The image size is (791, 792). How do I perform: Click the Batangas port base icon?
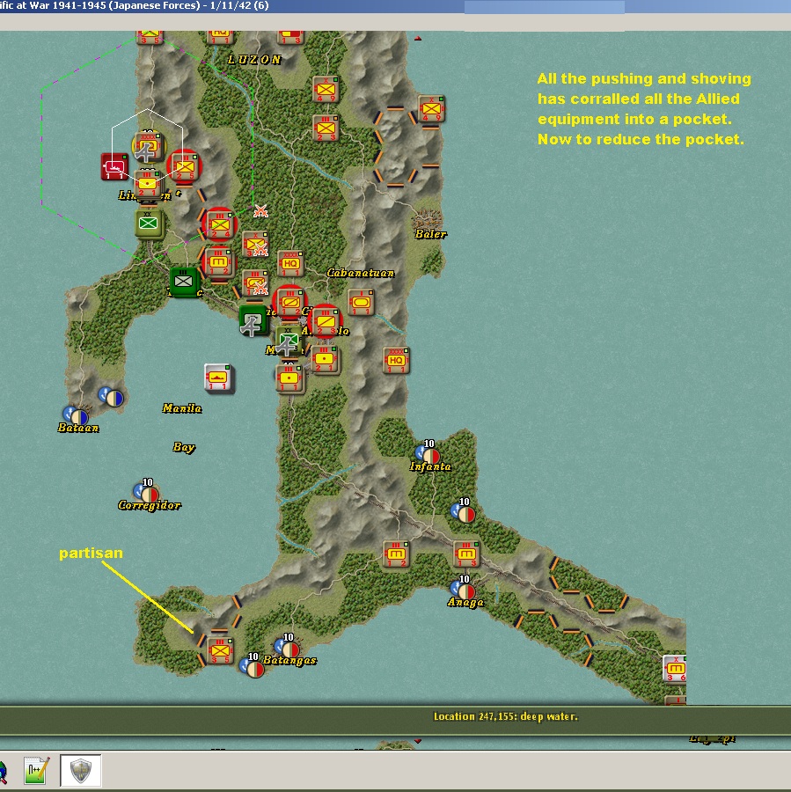tap(287, 648)
